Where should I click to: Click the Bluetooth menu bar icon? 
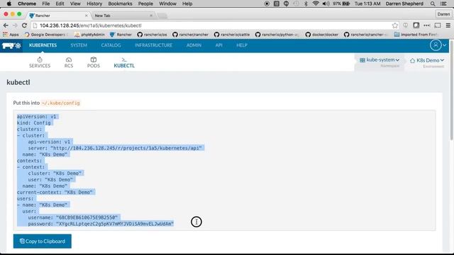point(306,4)
